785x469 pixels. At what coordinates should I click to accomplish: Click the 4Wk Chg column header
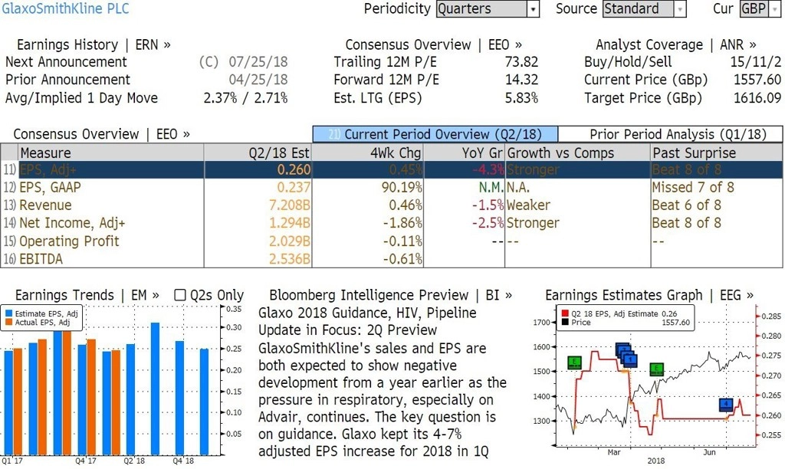click(368, 153)
